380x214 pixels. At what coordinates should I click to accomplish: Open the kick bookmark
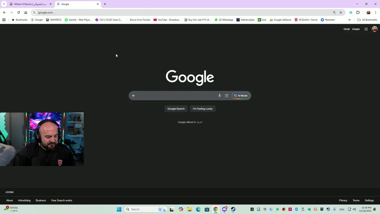(x=262, y=20)
